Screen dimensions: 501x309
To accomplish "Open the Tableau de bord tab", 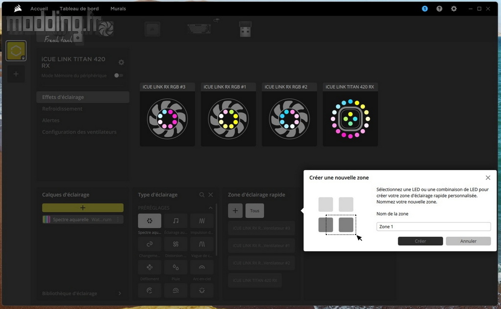I will point(79,9).
